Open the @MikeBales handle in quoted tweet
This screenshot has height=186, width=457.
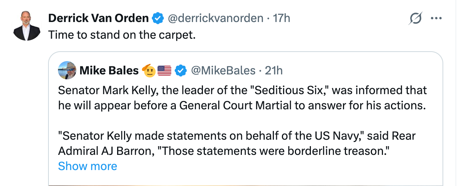[x=222, y=70]
